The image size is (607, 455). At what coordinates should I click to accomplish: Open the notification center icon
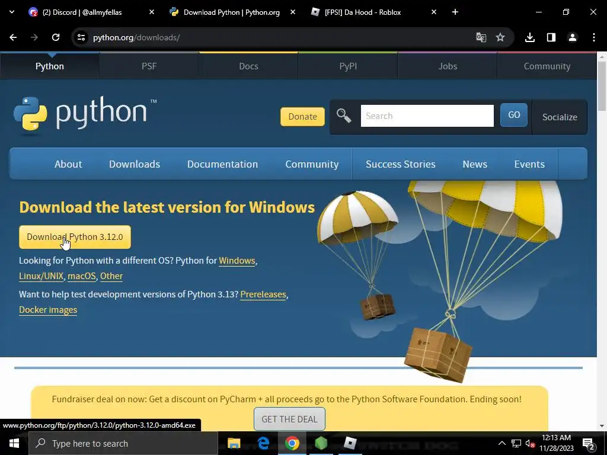pos(588,444)
